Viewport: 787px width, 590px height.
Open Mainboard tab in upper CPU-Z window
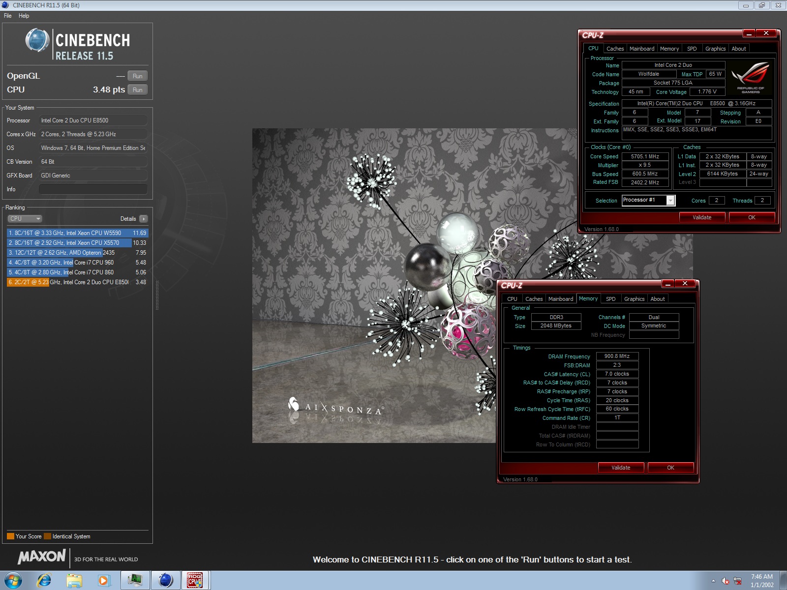[x=642, y=49]
